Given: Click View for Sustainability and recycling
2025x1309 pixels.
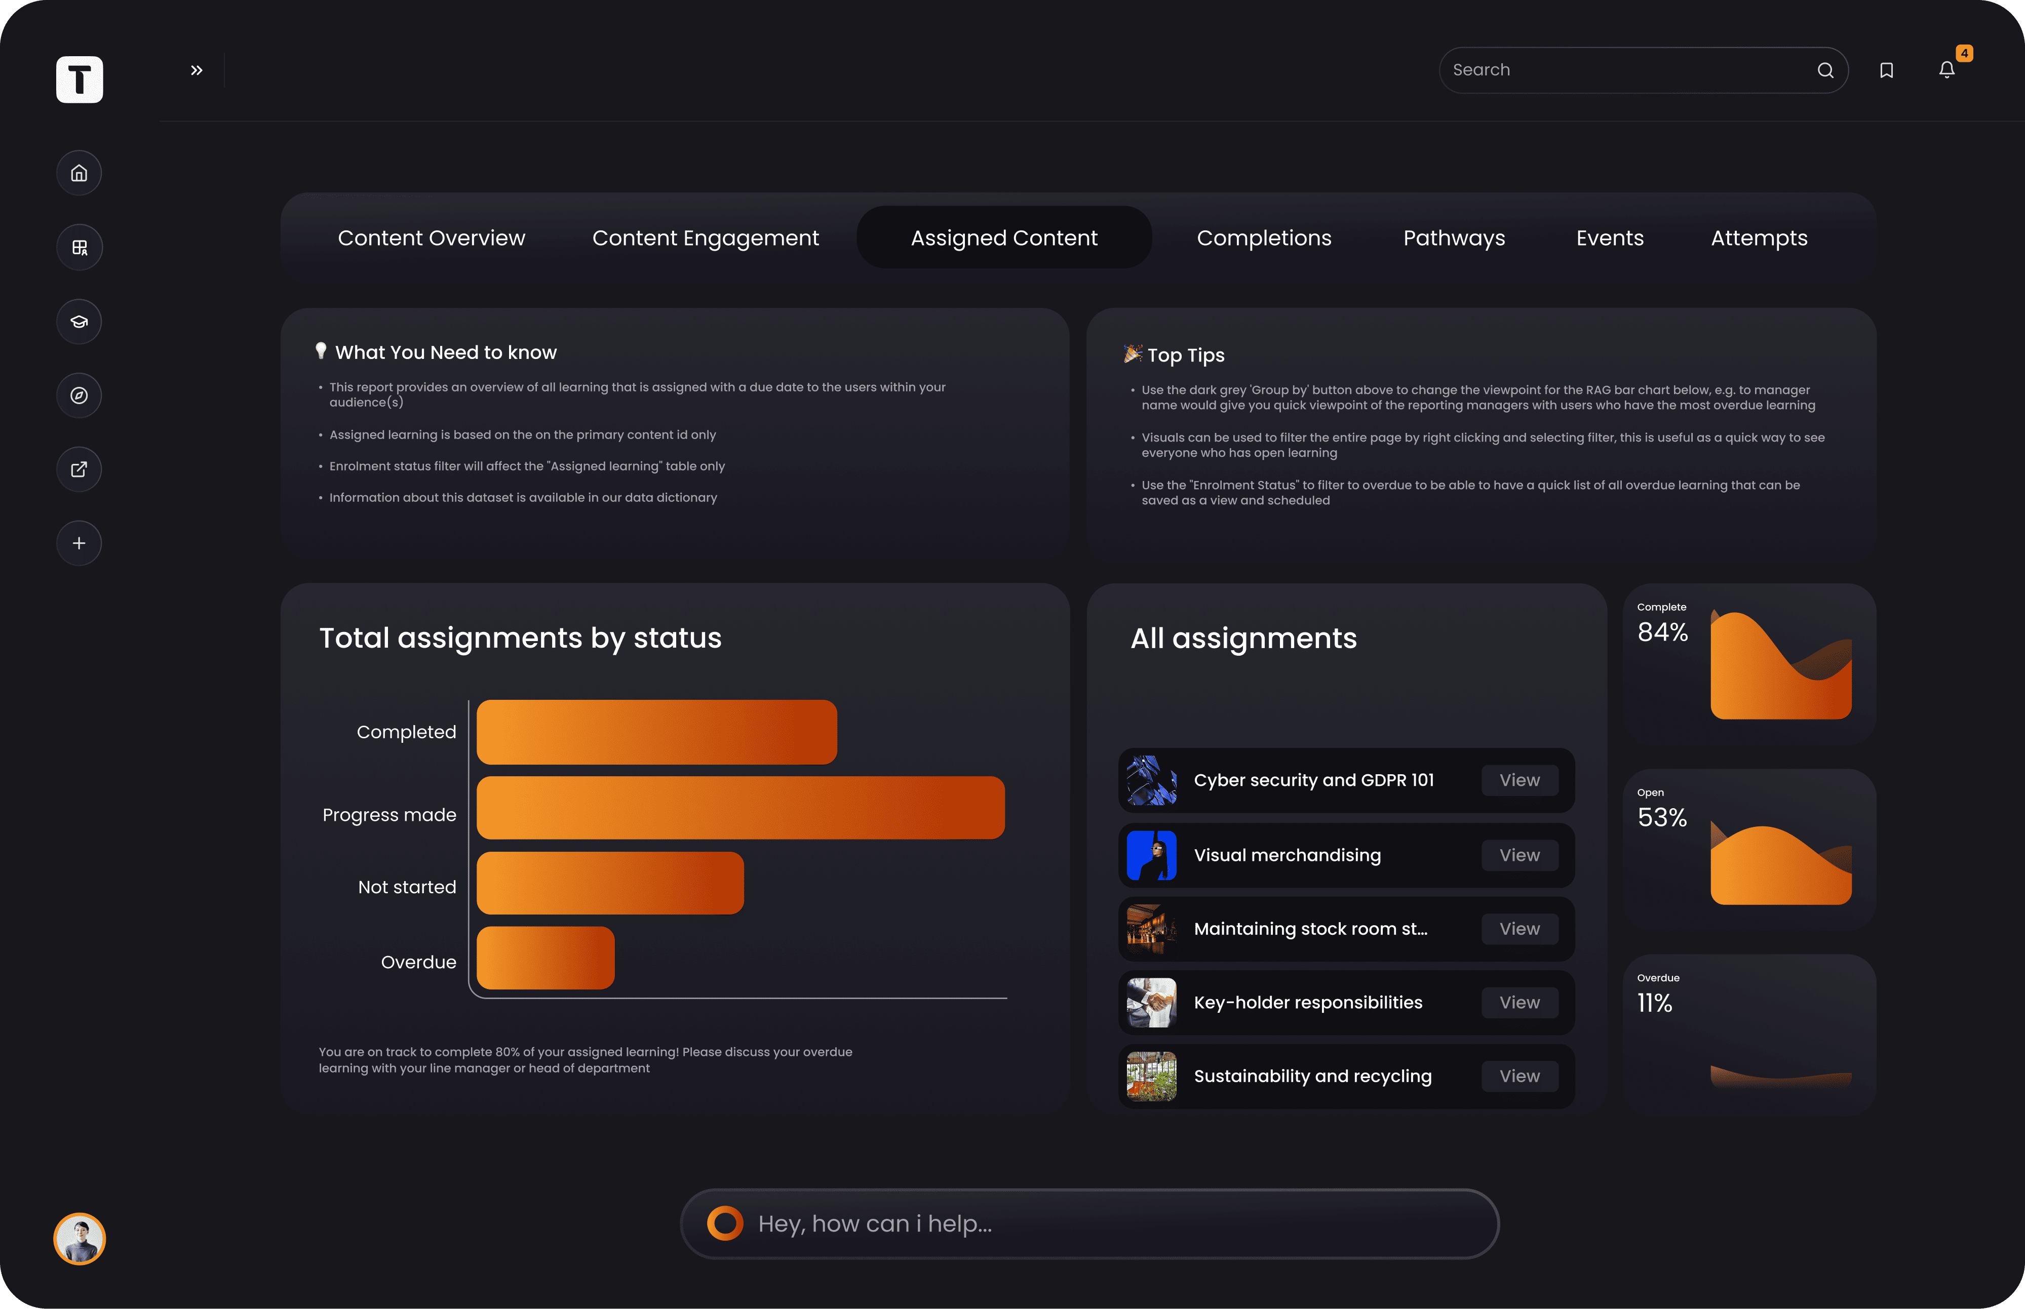Looking at the screenshot, I should [x=1519, y=1076].
